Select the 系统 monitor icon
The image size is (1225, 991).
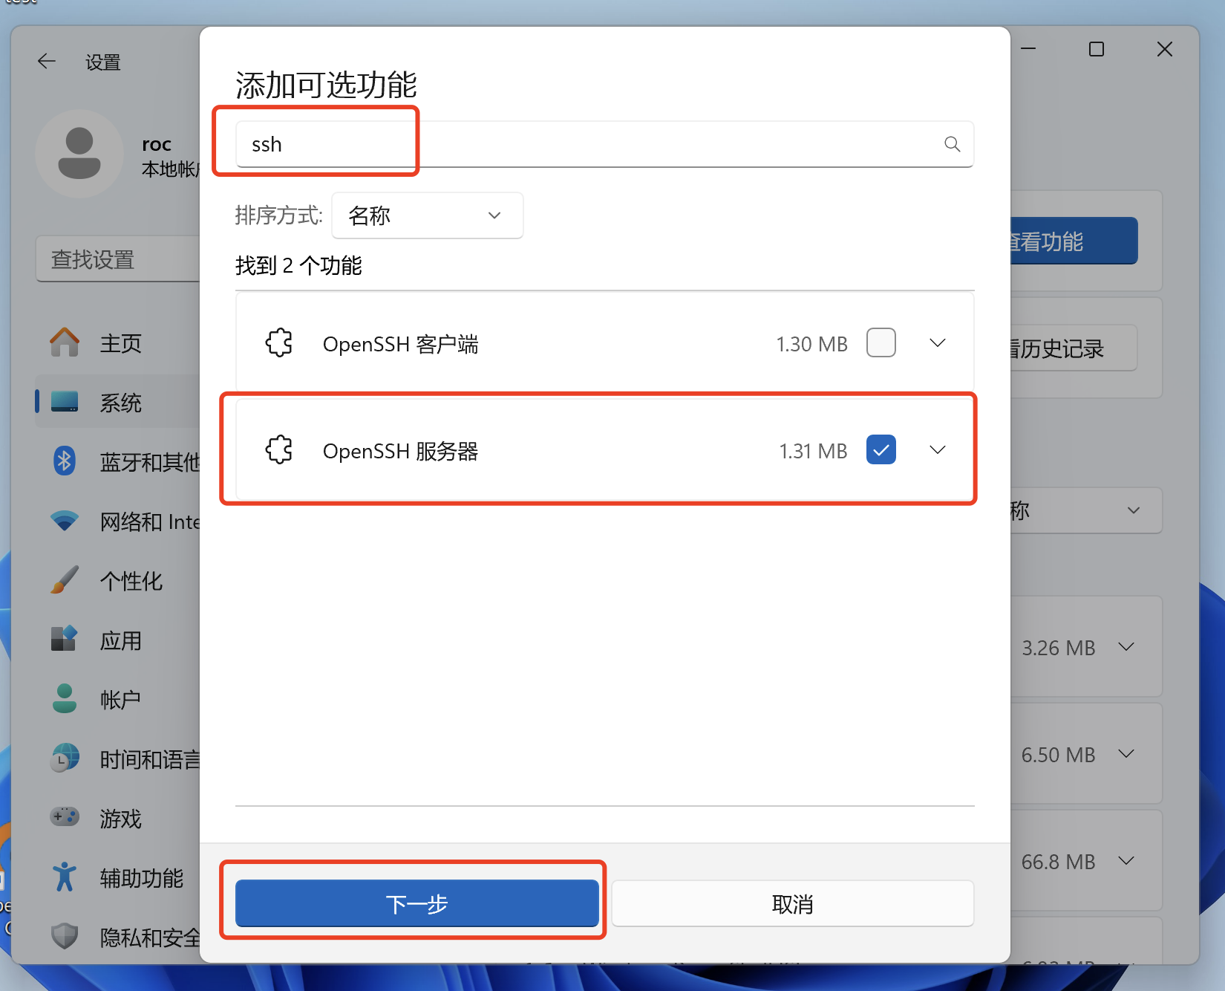[65, 402]
